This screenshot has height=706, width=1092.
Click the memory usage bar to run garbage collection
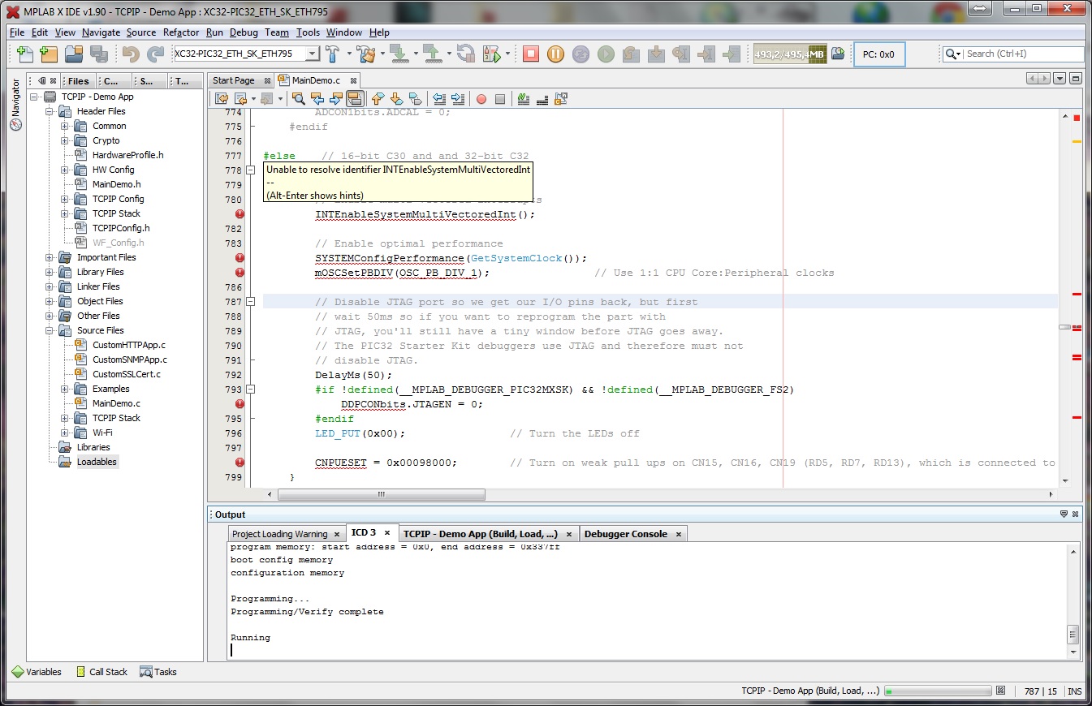[x=790, y=54]
